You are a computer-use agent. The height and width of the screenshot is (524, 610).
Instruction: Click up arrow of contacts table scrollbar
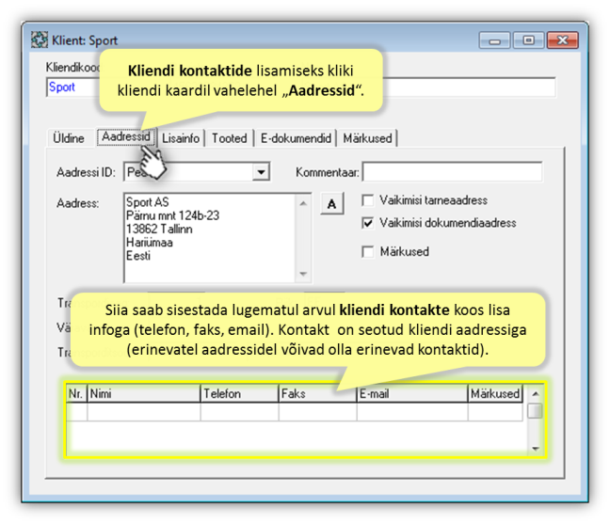pos(536,394)
